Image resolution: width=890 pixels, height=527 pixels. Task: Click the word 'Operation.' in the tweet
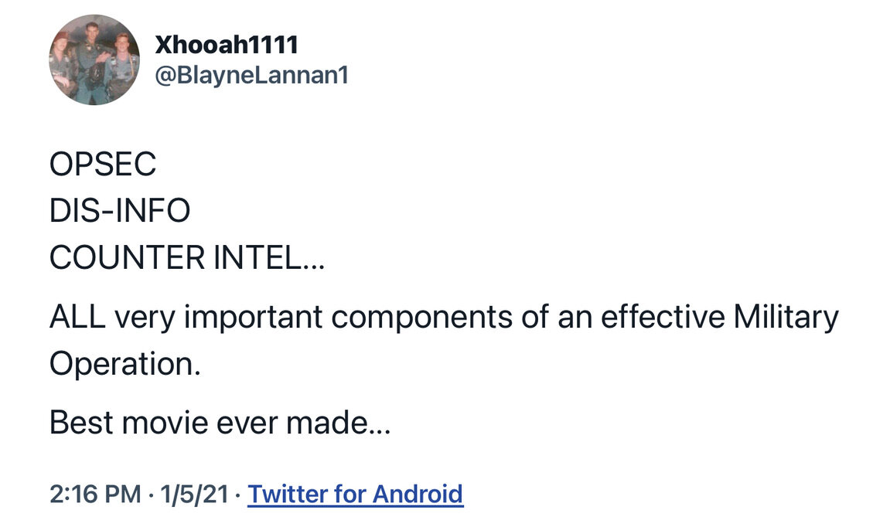click(x=125, y=364)
